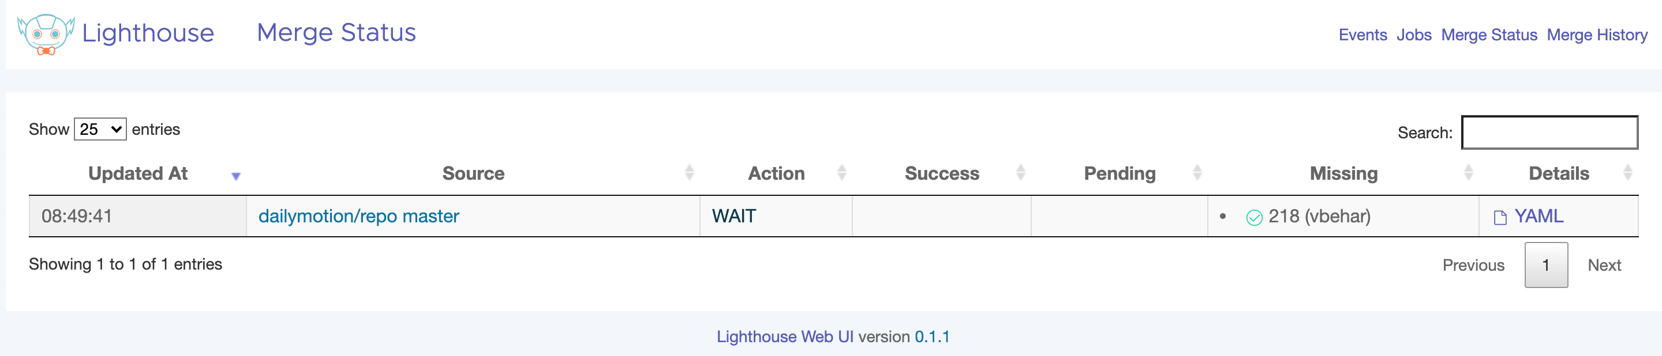The height and width of the screenshot is (356, 1662).
Task: Go to Jobs in the navigation
Action: 1414,35
